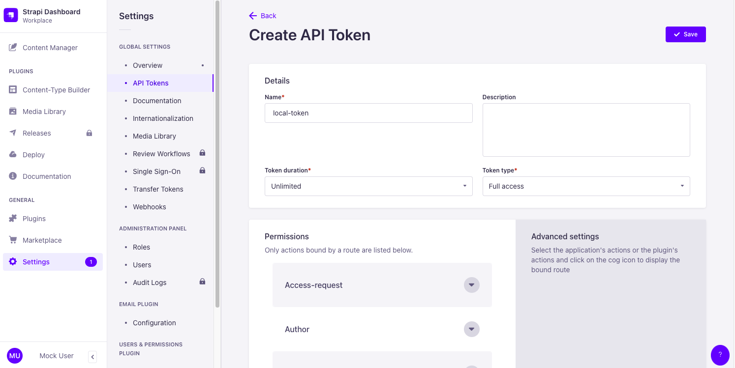Open the Content-Type Builder plugin

point(56,90)
